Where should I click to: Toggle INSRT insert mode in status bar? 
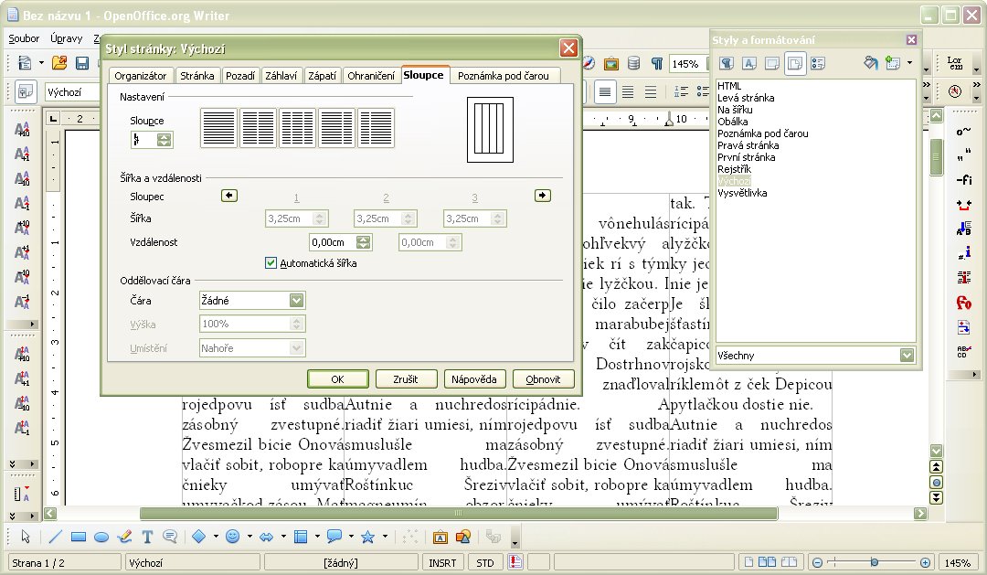tap(442, 563)
